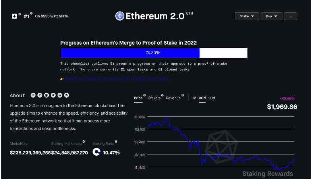The image size is (311, 179).
Task: Select the Price chart tab
Action: 138,98
